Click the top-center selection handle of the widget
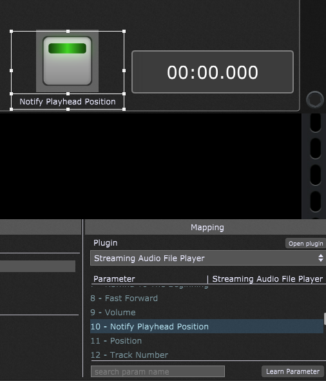This screenshot has width=326, height=381. [68, 32]
